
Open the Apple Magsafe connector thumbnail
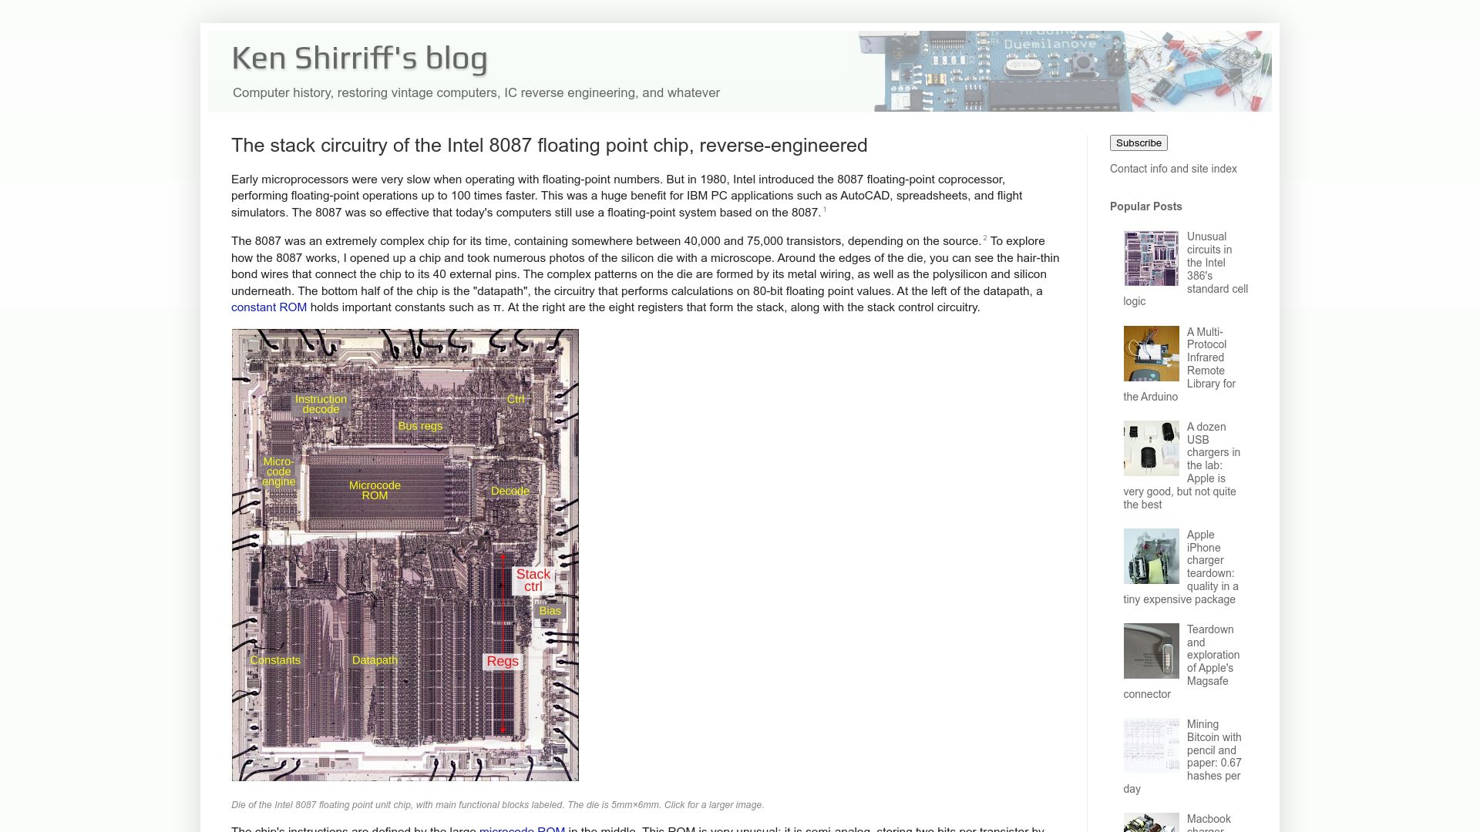click(x=1151, y=651)
